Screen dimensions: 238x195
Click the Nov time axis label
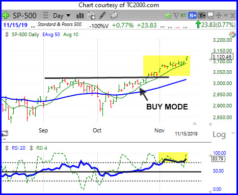tap(160, 130)
